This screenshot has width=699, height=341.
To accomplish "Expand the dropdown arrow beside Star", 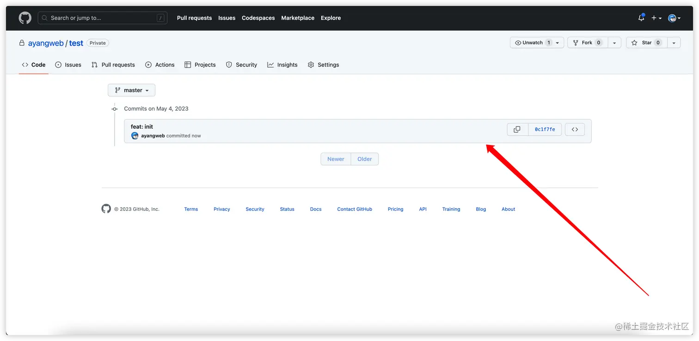I will 674,43.
